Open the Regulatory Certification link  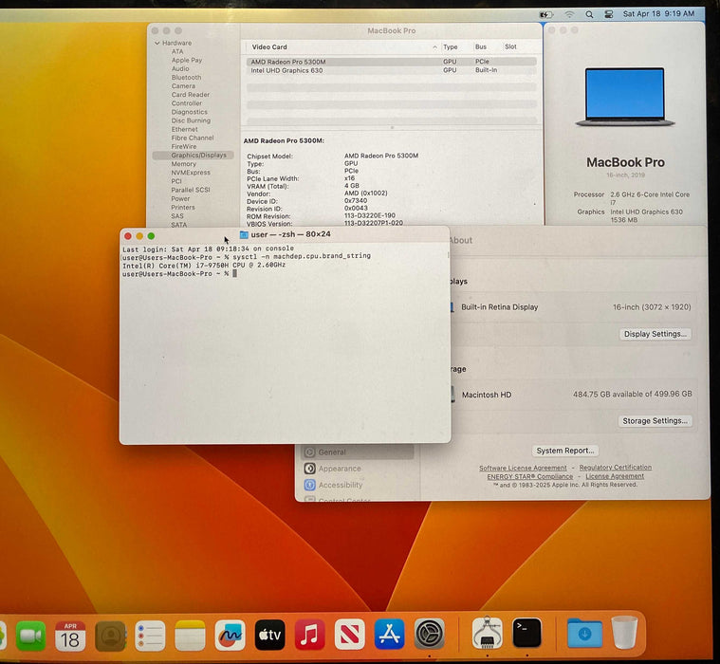pyautogui.click(x=616, y=467)
